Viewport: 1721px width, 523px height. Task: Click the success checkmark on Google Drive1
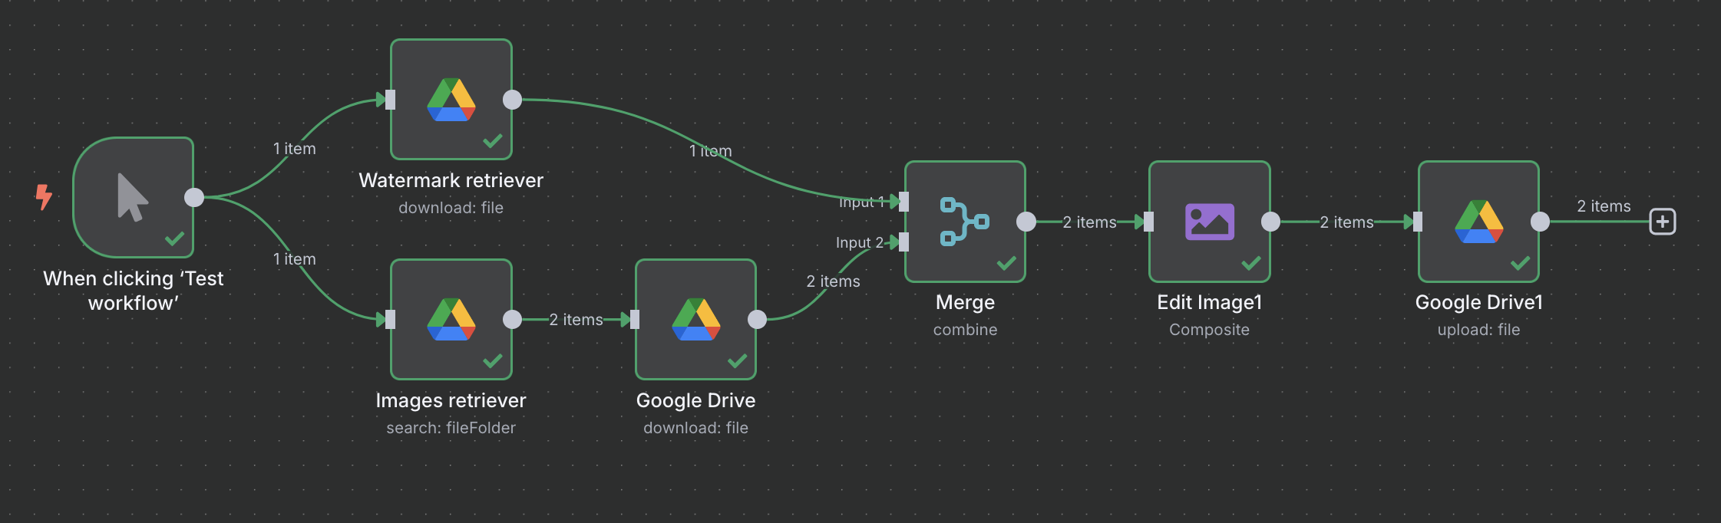coord(1520,263)
